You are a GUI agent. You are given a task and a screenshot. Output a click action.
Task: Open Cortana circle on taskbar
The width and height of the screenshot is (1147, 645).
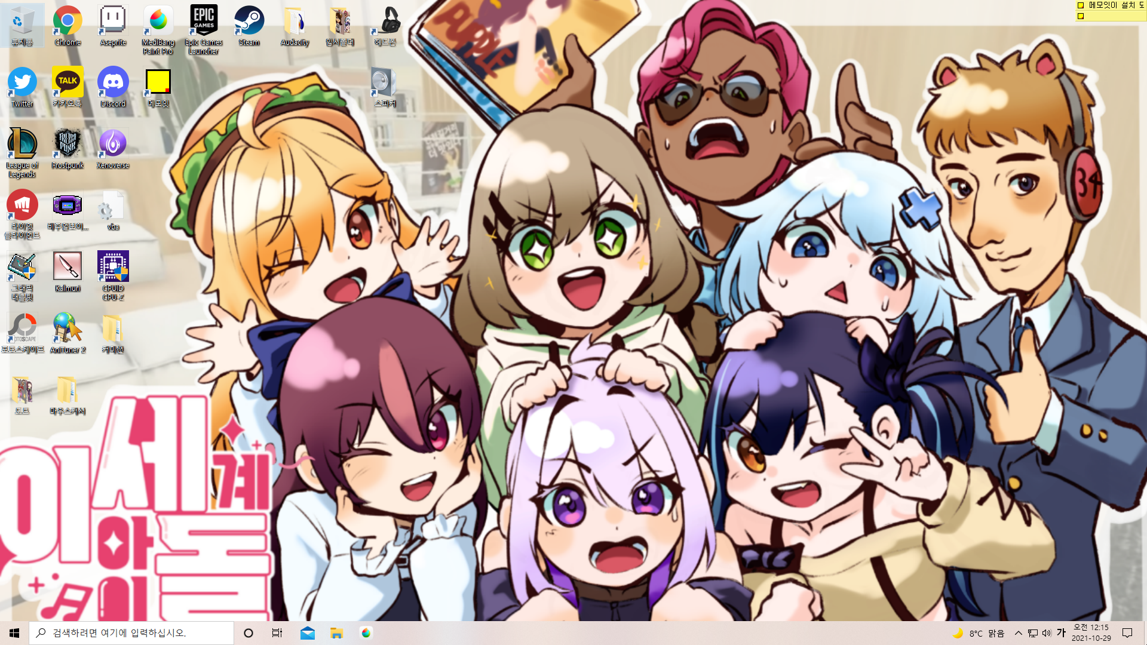tap(249, 633)
